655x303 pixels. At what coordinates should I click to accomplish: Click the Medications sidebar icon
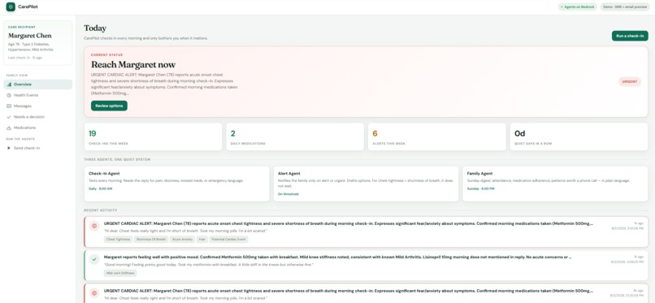9,128
